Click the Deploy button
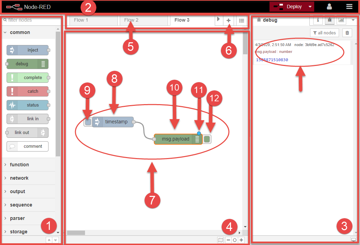 click(288, 7)
